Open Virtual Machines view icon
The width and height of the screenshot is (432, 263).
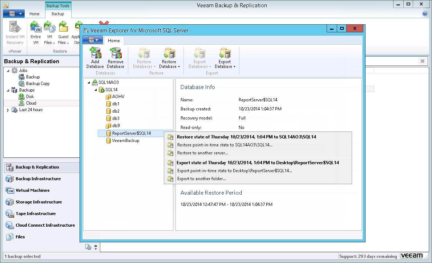tap(10, 190)
